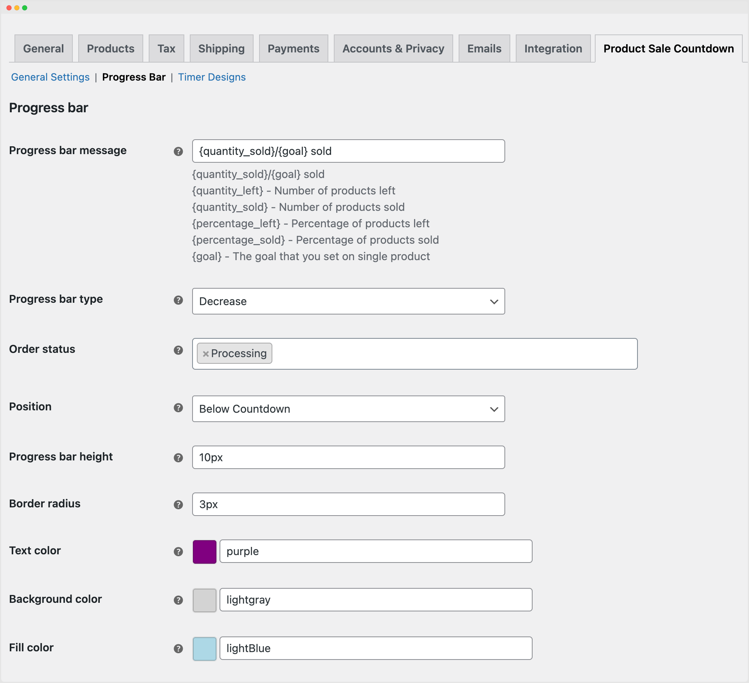The height and width of the screenshot is (683, 749).
Task: Remove the Processing order status tag
Action: tap(205, 354)
